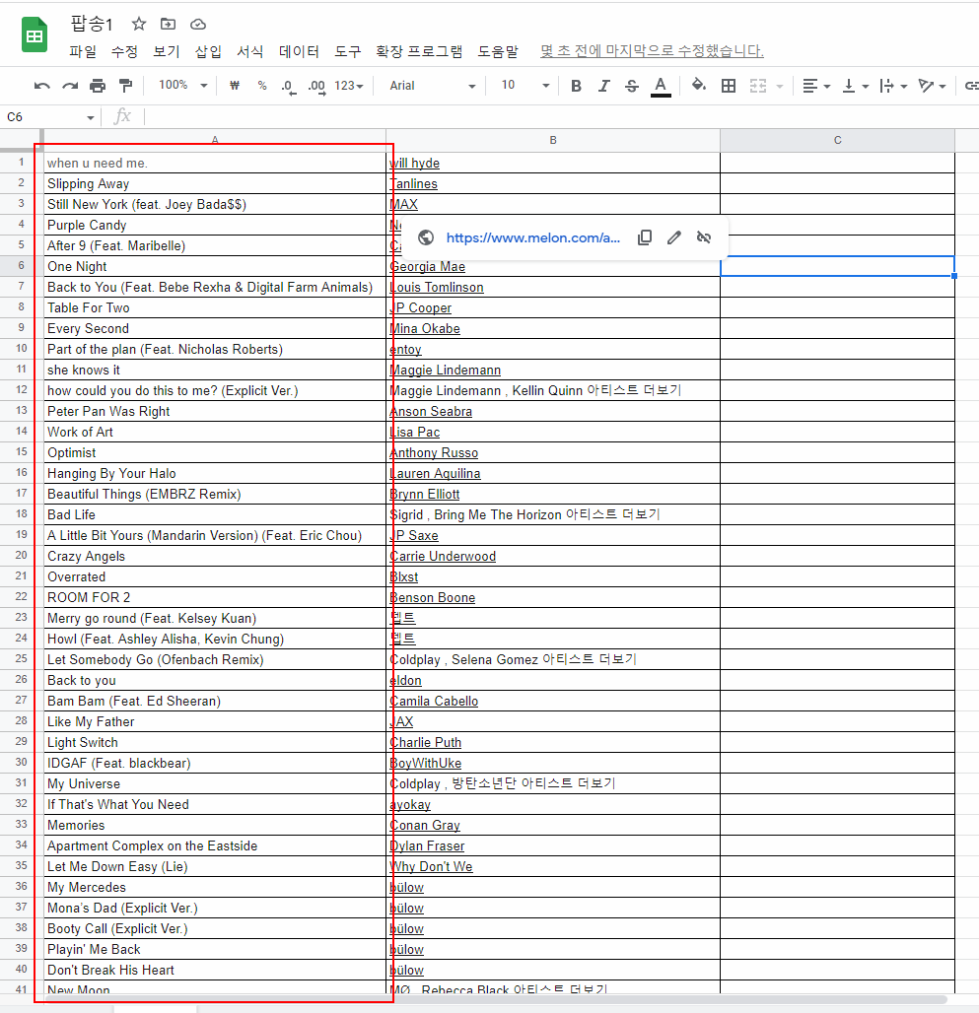Open the 도구 menu

347,51
